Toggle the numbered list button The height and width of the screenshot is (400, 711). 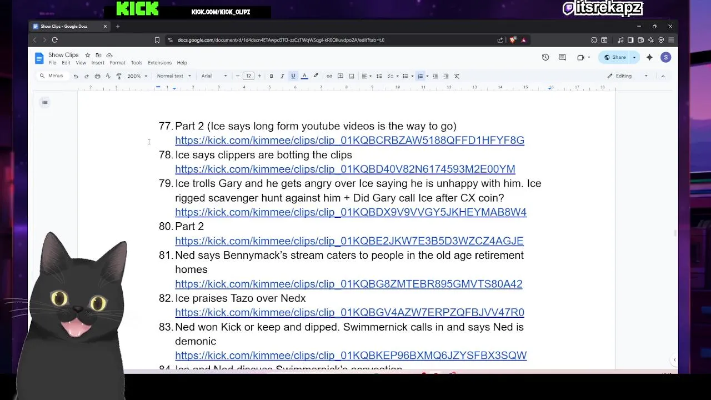420,76
